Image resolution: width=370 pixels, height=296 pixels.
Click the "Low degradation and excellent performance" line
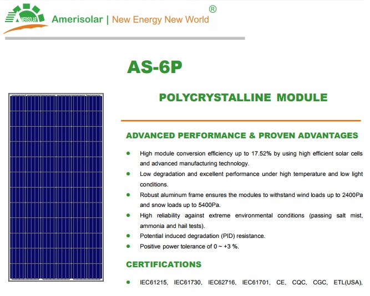(251, 174)
